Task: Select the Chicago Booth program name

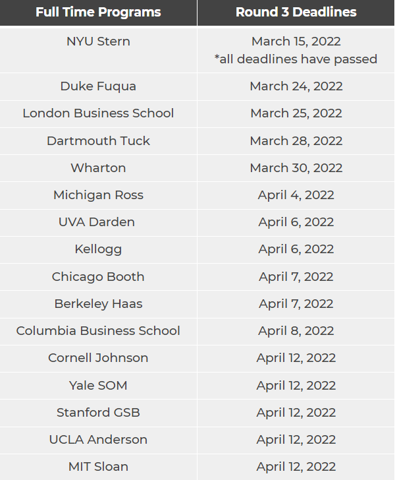Action: pyautogui.click(x=98, y=277)
